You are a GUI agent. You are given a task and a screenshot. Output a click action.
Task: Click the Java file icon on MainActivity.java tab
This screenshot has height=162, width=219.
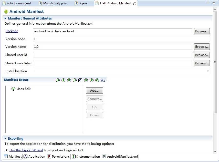[40, 3]
